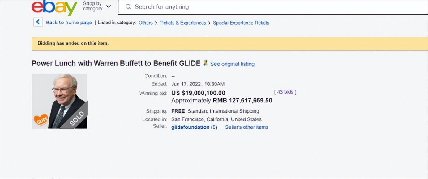428x179 pixels.
Task: Click the Bidding has ended notice bar
Action: coord(230,44)
